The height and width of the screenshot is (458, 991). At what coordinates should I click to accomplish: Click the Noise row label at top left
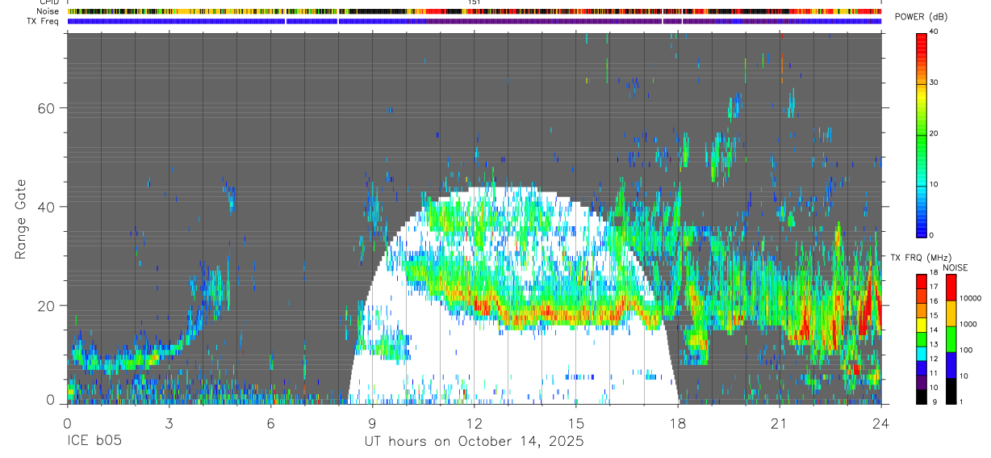(48, 11)
